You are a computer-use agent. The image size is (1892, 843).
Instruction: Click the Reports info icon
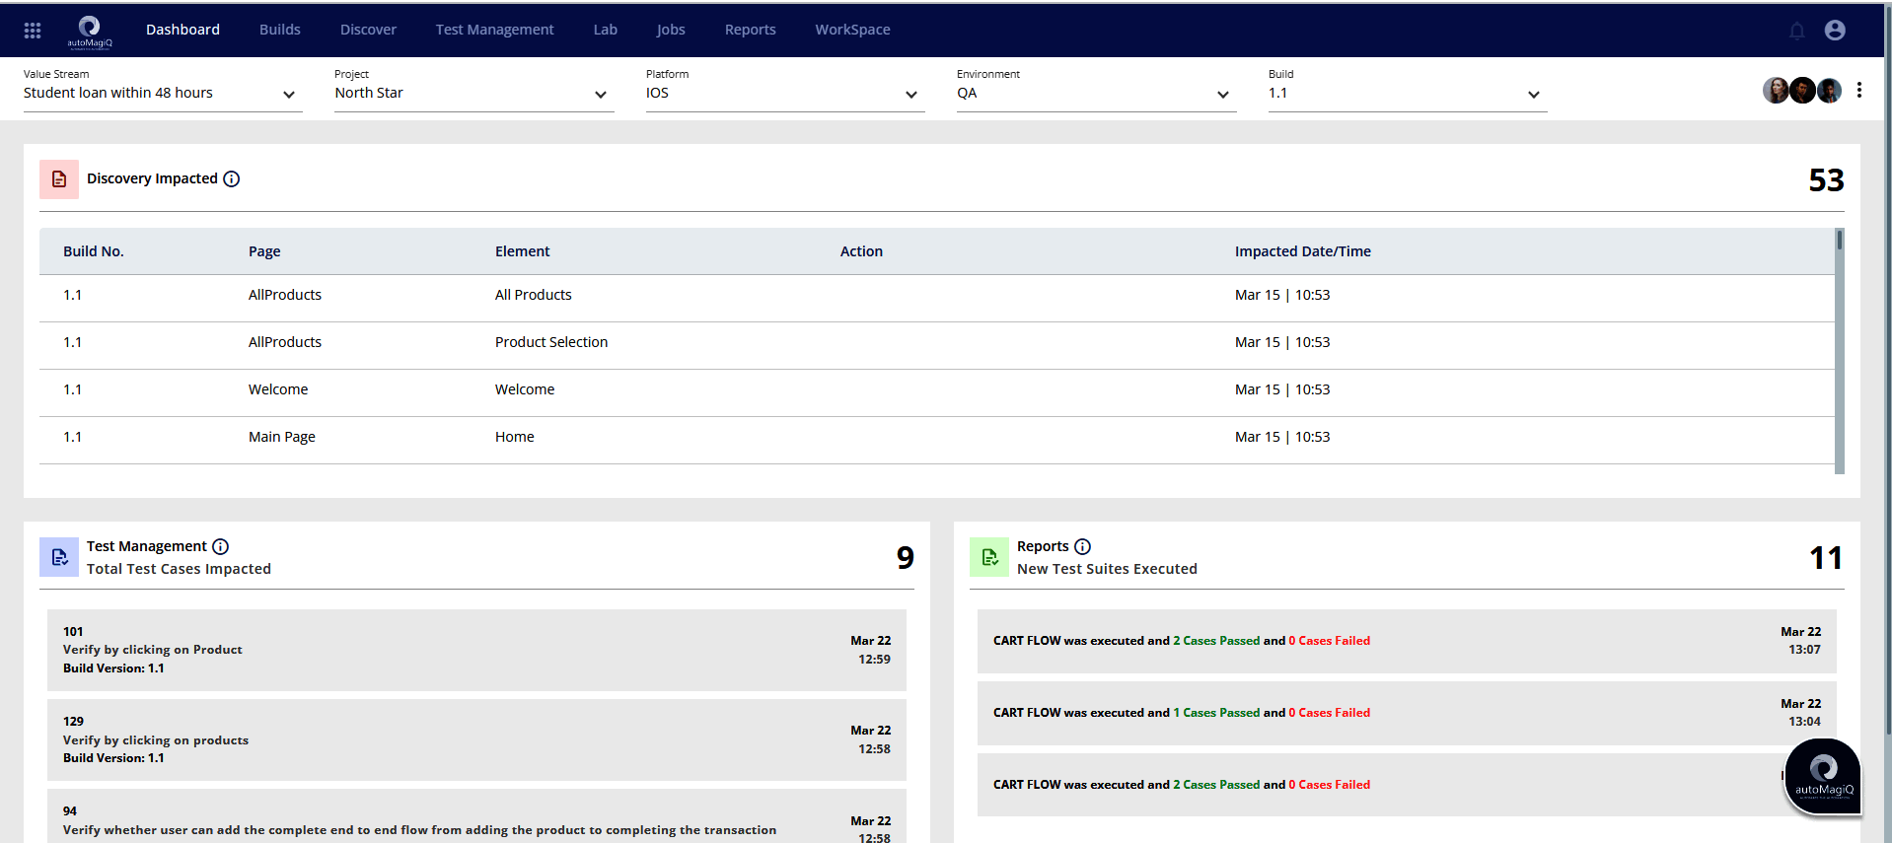pos(1082,546)
